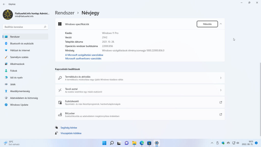261x147 pixels.
Task: Go to Személyre szabás
Action: [x=25, y=57]
